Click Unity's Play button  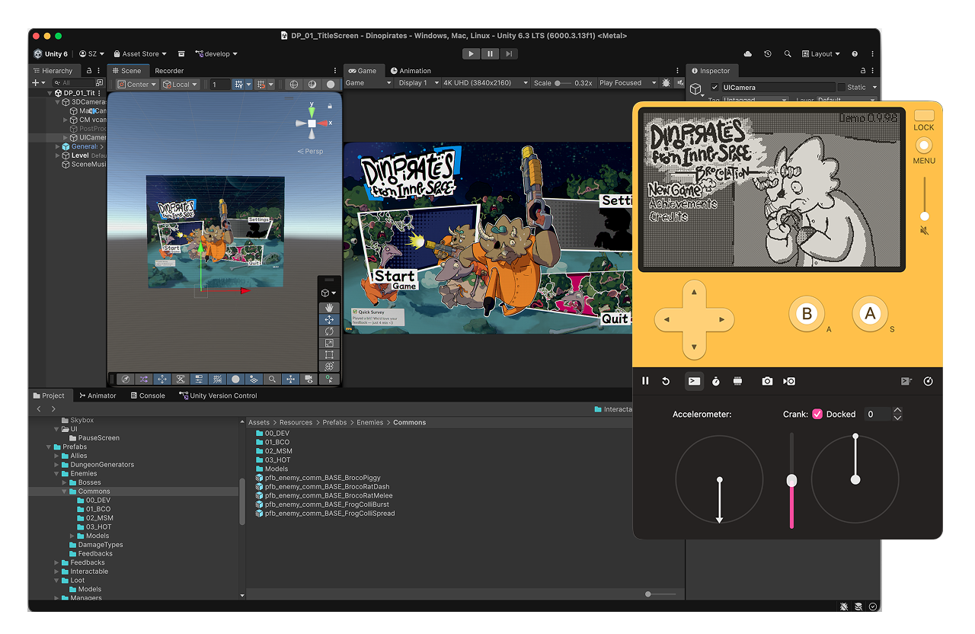(x=472, y=53)
